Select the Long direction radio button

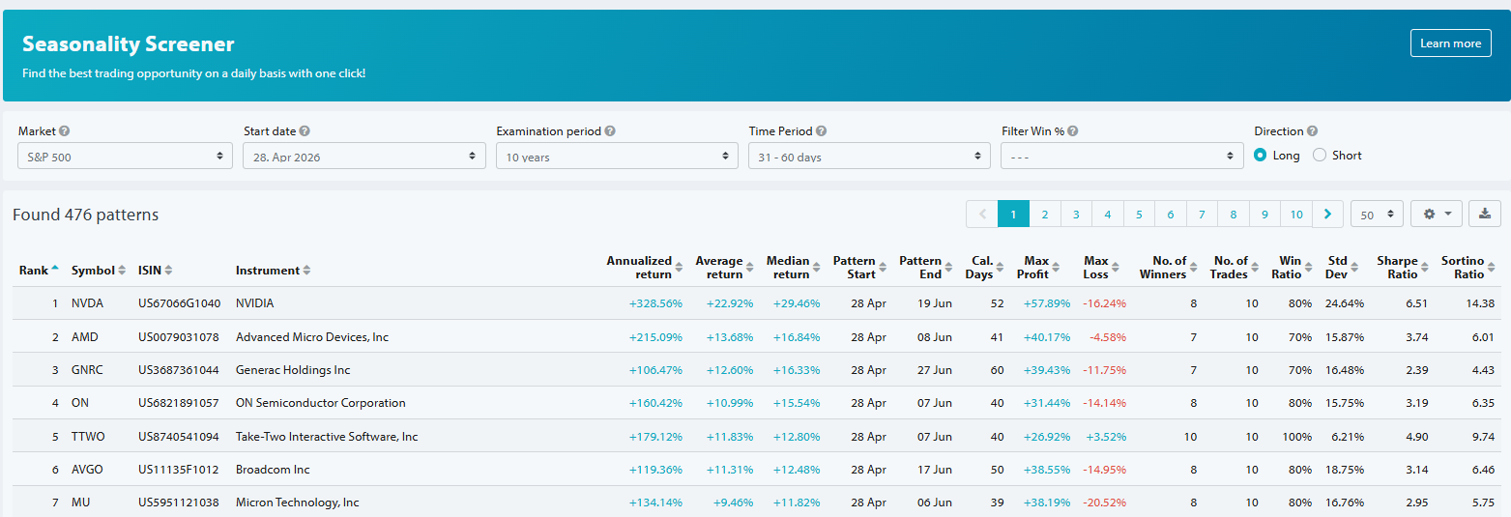coord(1261,156)
